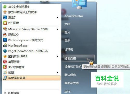Screen dimensions: 130x94
Task: Expand the 迅雷7 submenu arrow
Action: 57,17
